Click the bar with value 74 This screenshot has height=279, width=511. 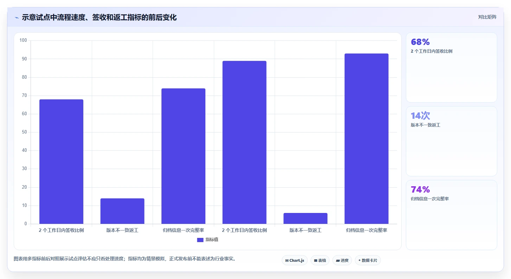point(183,156)
